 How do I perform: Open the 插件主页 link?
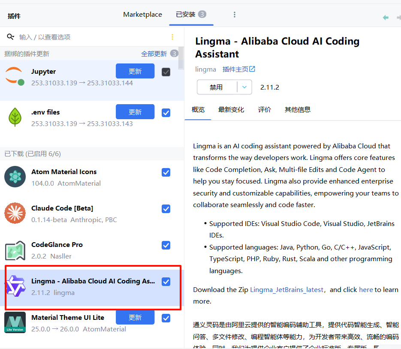pos(235,69)
